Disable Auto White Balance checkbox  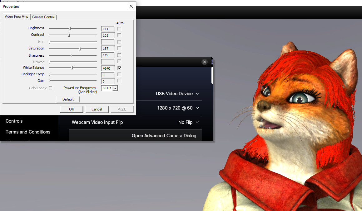[119, 68]
